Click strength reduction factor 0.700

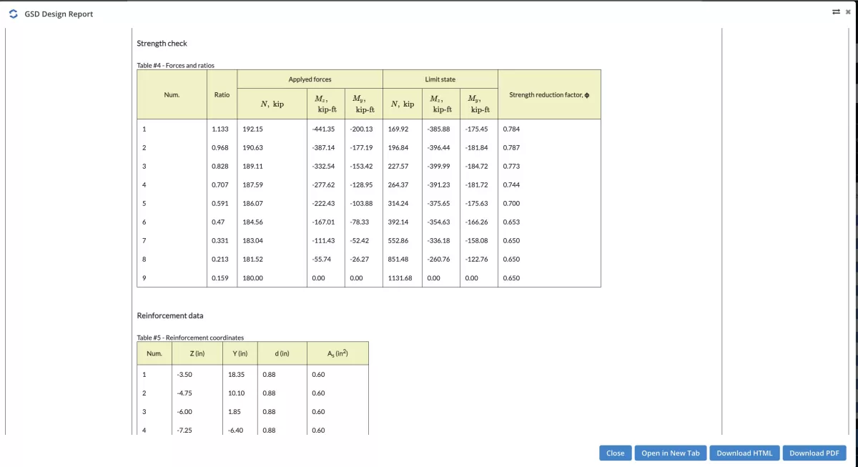tap(511, 203)
